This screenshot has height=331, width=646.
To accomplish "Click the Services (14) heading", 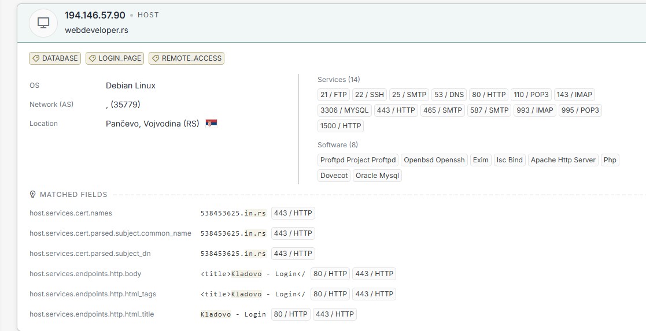I will [339, 80].
